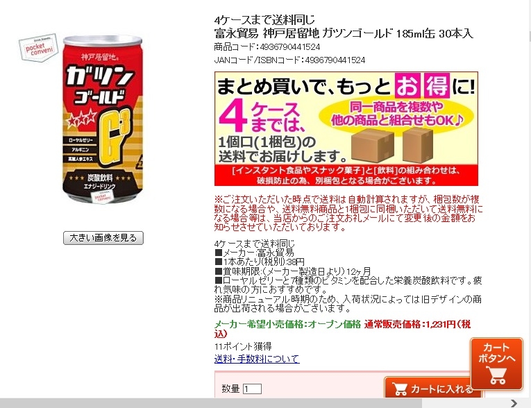Click the product title 富永貿易 神戸居留地 text

pyautogui.click(x=267, y=33)
